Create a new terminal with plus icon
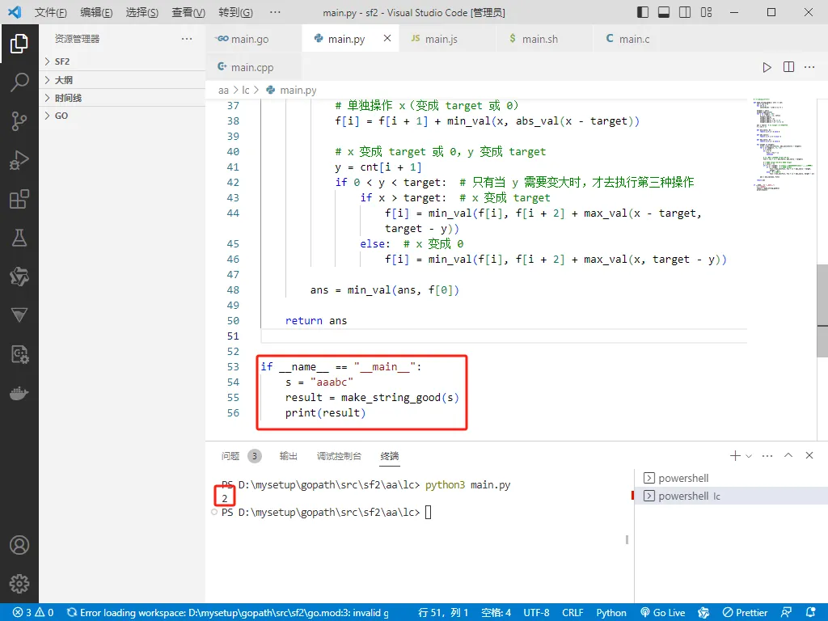Image resolution: width=828 pixels, height=621 pixels. pyautogui.click(x=734, y=455)
